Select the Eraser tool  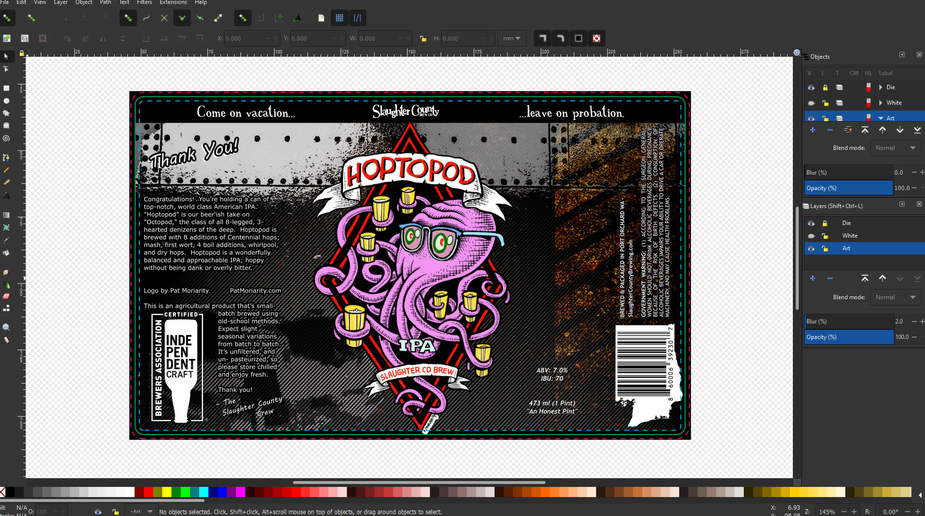click(x=6, y=296)
